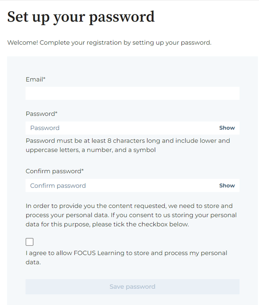Click the asterisk beside Confirm password label

click(x=82, y=170)
